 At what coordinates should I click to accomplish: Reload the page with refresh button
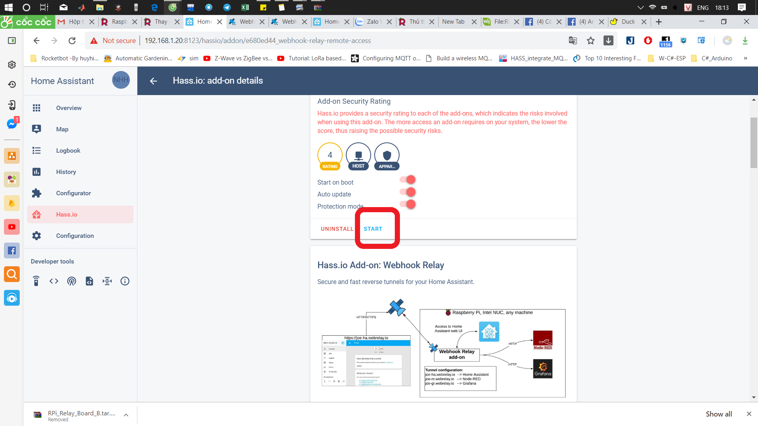point(72,41)
